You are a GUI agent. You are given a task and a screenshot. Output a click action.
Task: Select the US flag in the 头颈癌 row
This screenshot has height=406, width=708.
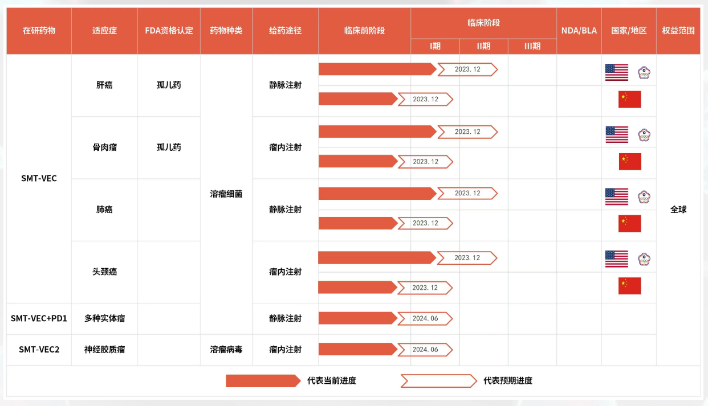point(616,258)
